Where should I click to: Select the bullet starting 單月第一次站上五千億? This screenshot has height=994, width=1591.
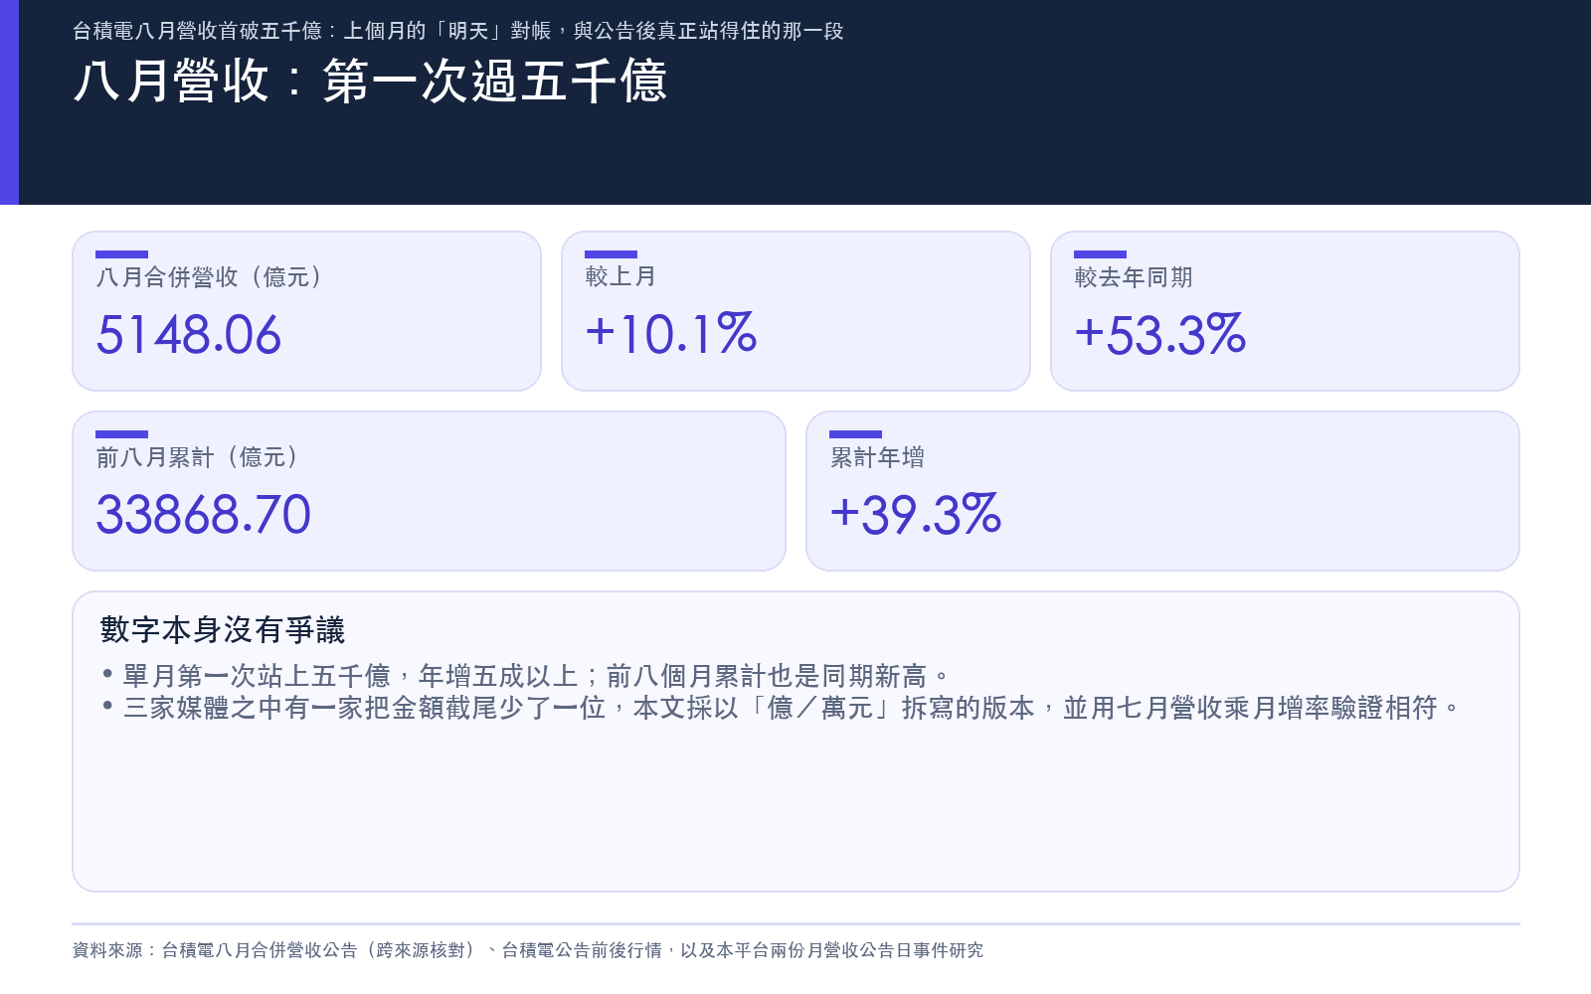pos(527,676)
